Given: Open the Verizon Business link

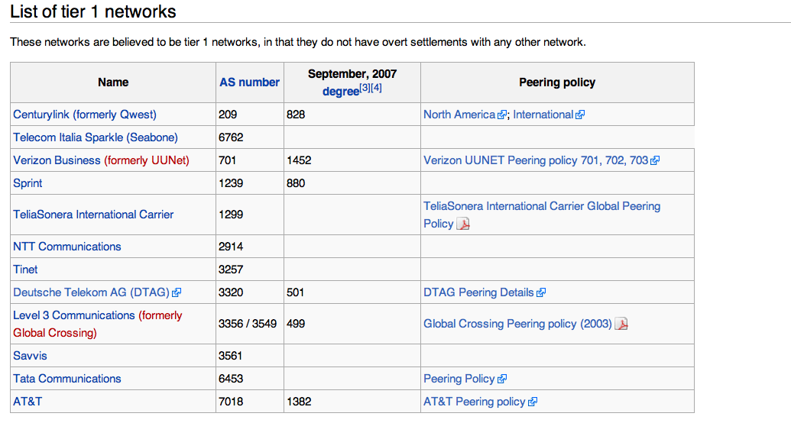Looking at the screenshot, I should (x=57, y=160).
